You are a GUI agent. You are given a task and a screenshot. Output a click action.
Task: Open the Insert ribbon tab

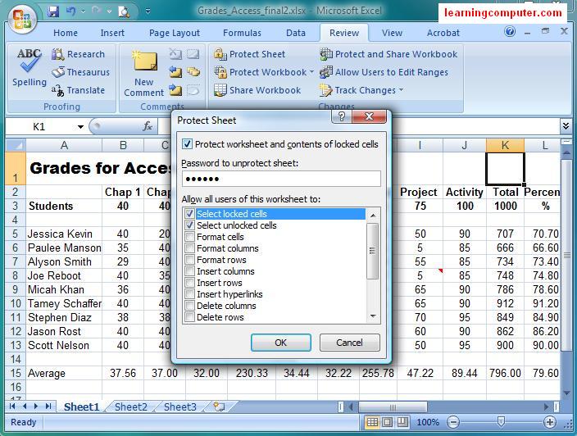click(x=112, y=33)
